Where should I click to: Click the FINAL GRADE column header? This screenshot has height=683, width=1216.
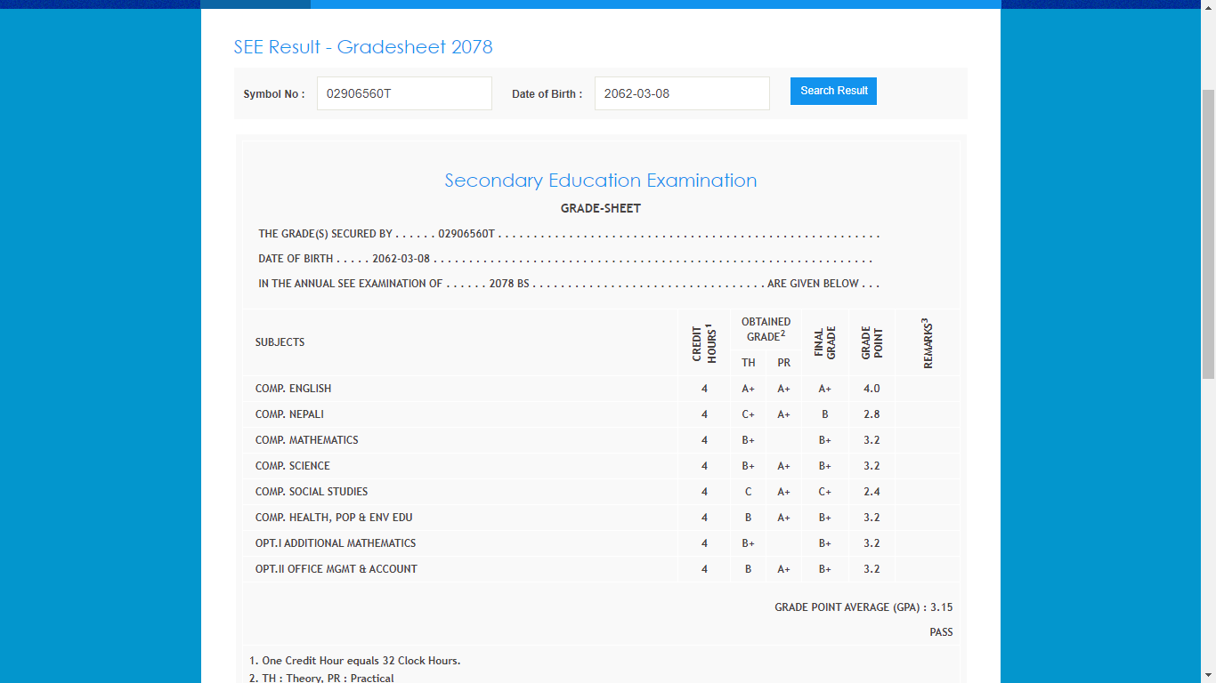tap(825, 342)
